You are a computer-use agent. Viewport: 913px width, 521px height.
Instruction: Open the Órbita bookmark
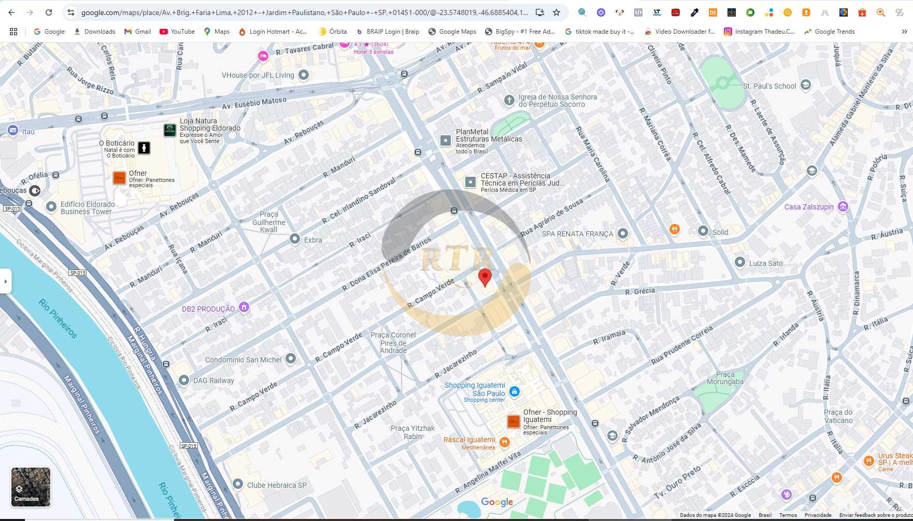coord(333,32)
